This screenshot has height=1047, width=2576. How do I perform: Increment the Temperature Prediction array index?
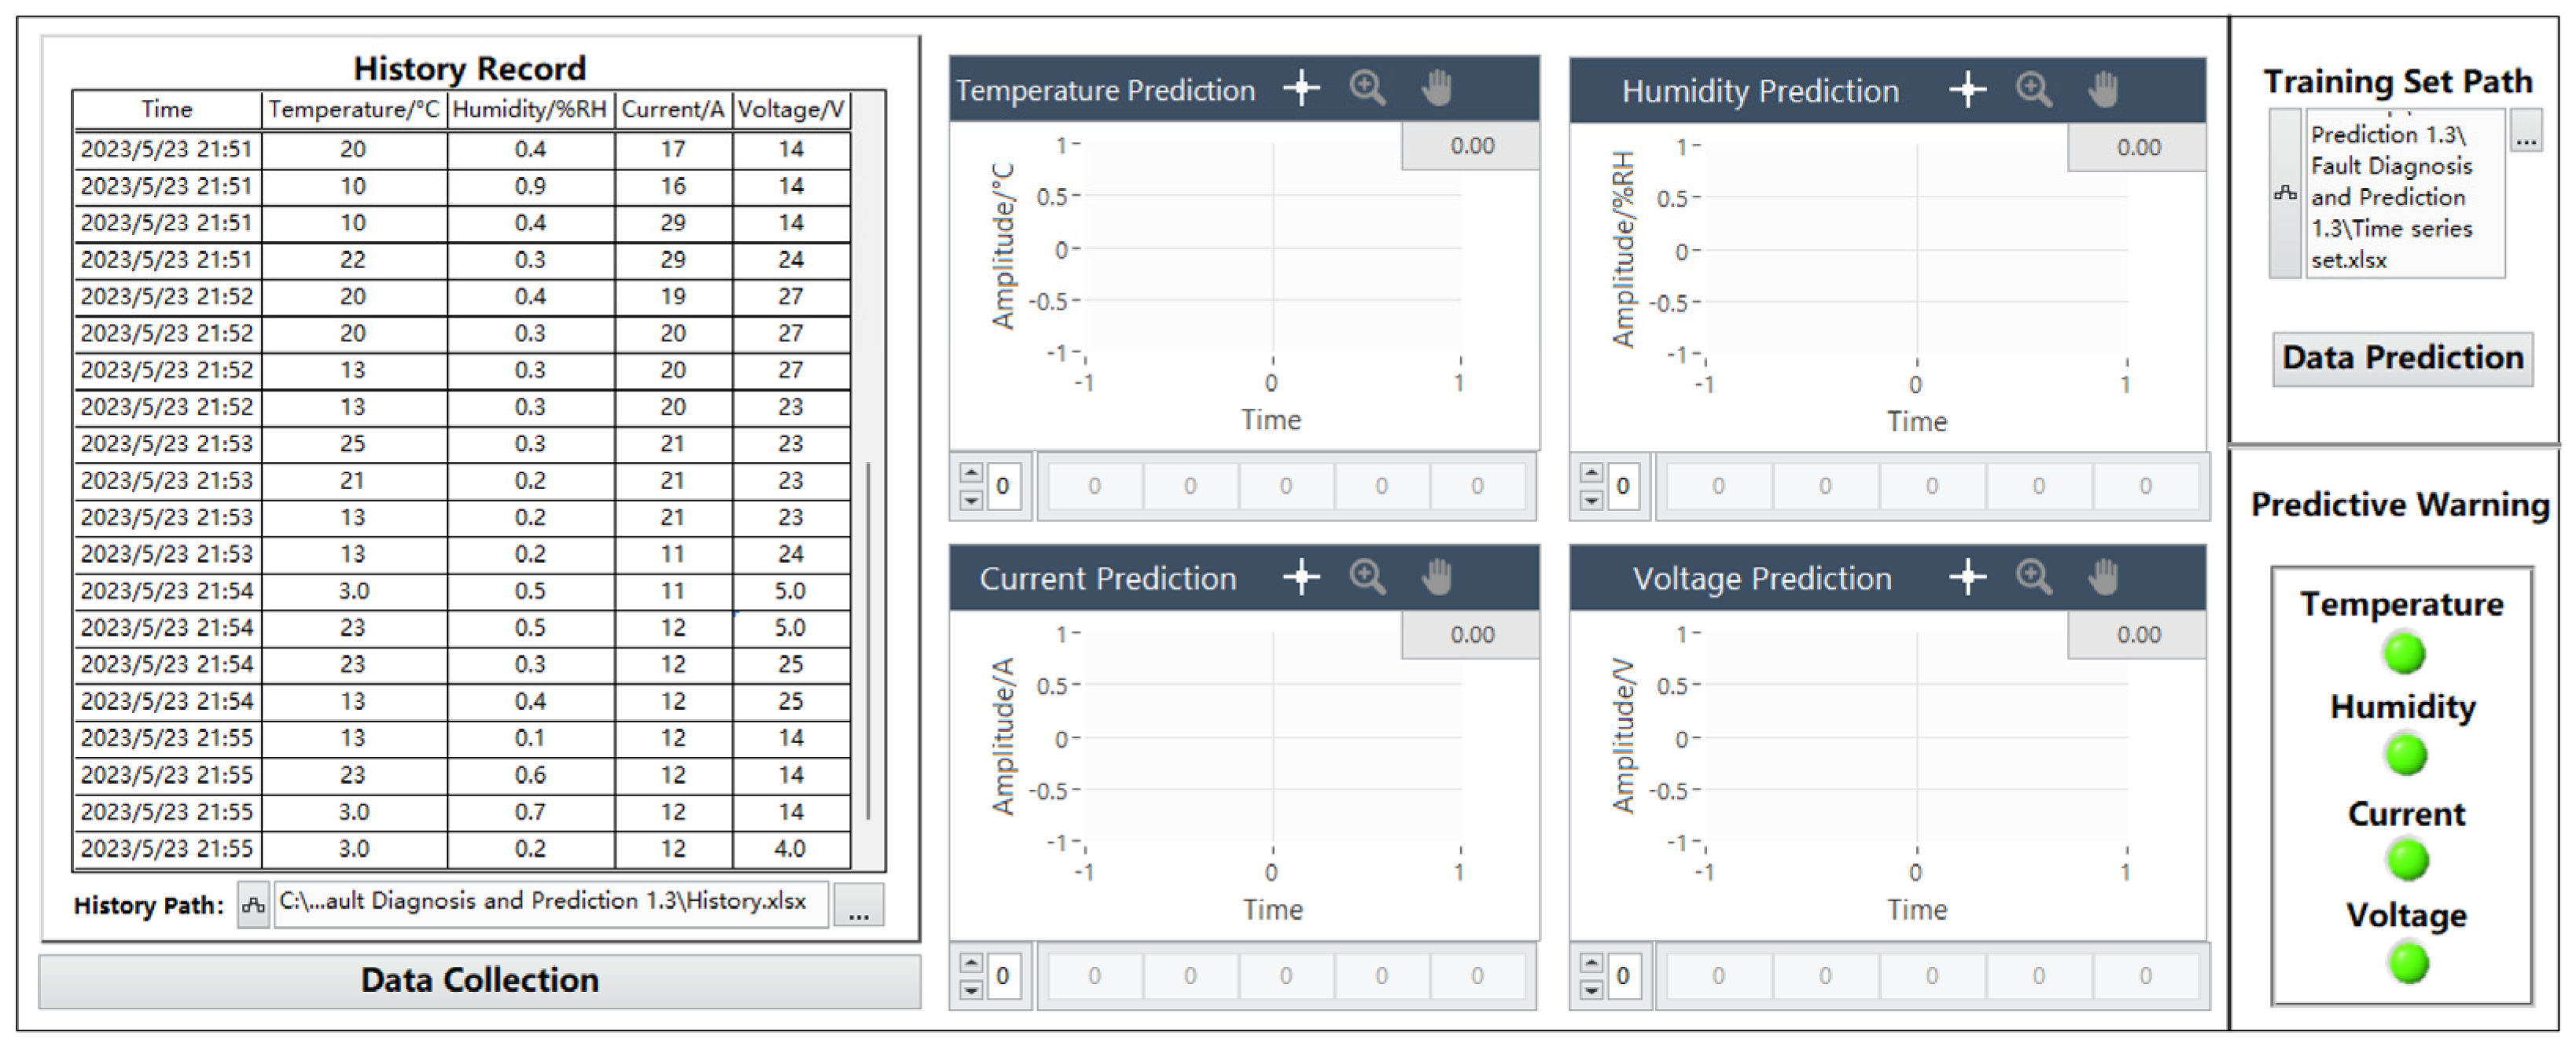[x=970, y=473]
